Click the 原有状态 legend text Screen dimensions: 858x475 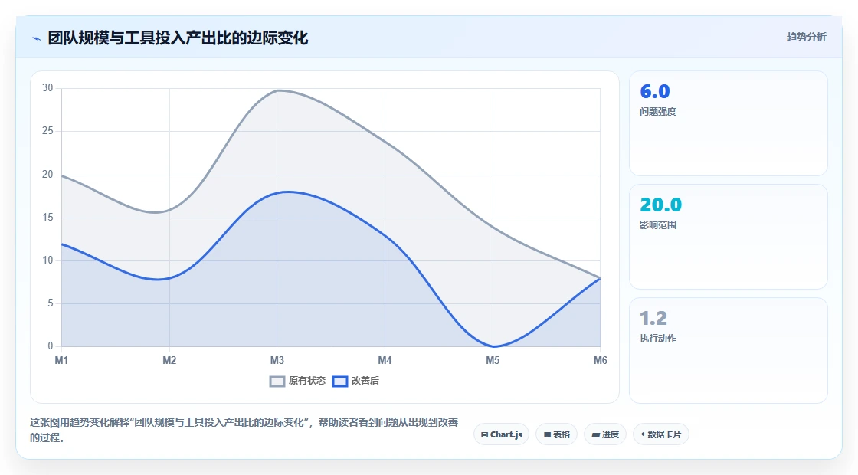click(x=307, y=381)
